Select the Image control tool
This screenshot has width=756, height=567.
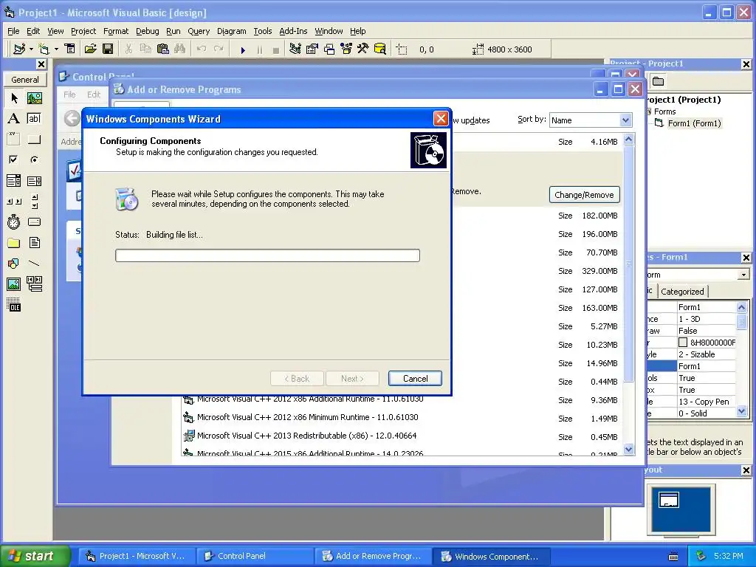coord(14,284)
